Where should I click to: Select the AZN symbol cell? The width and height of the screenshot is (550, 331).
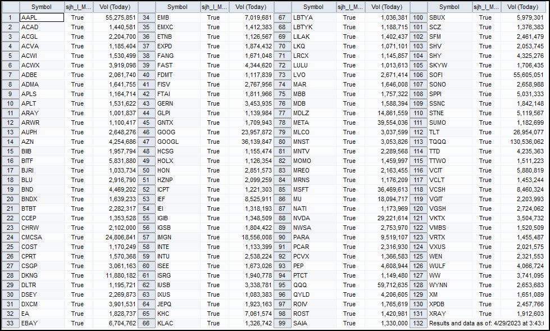[x=42, y=142]
